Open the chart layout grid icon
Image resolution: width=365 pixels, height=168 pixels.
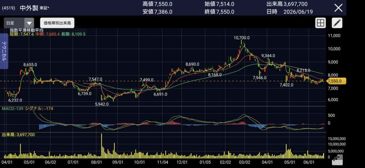click(x=320, y=23)
